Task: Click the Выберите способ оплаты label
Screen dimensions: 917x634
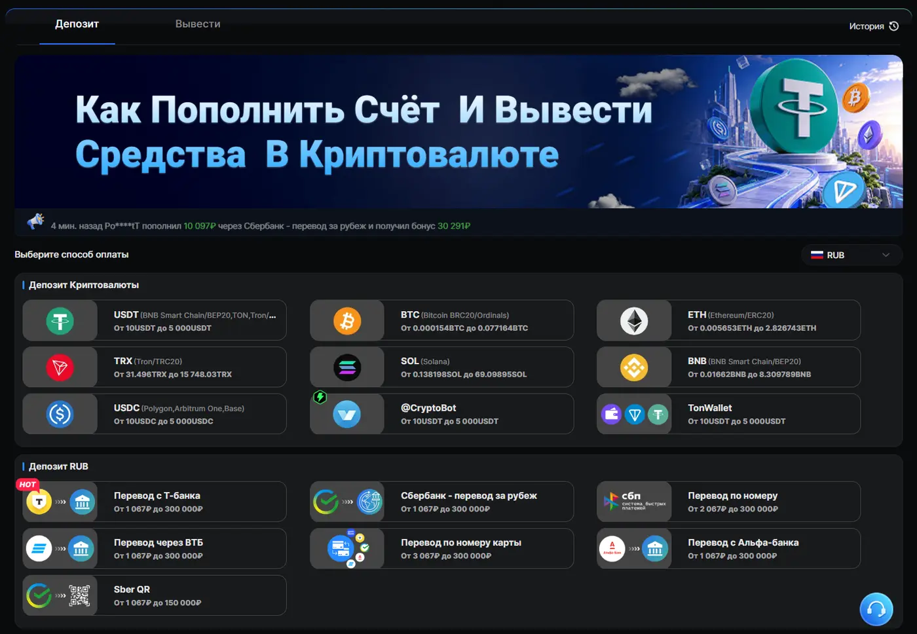Action: point(71,254)
